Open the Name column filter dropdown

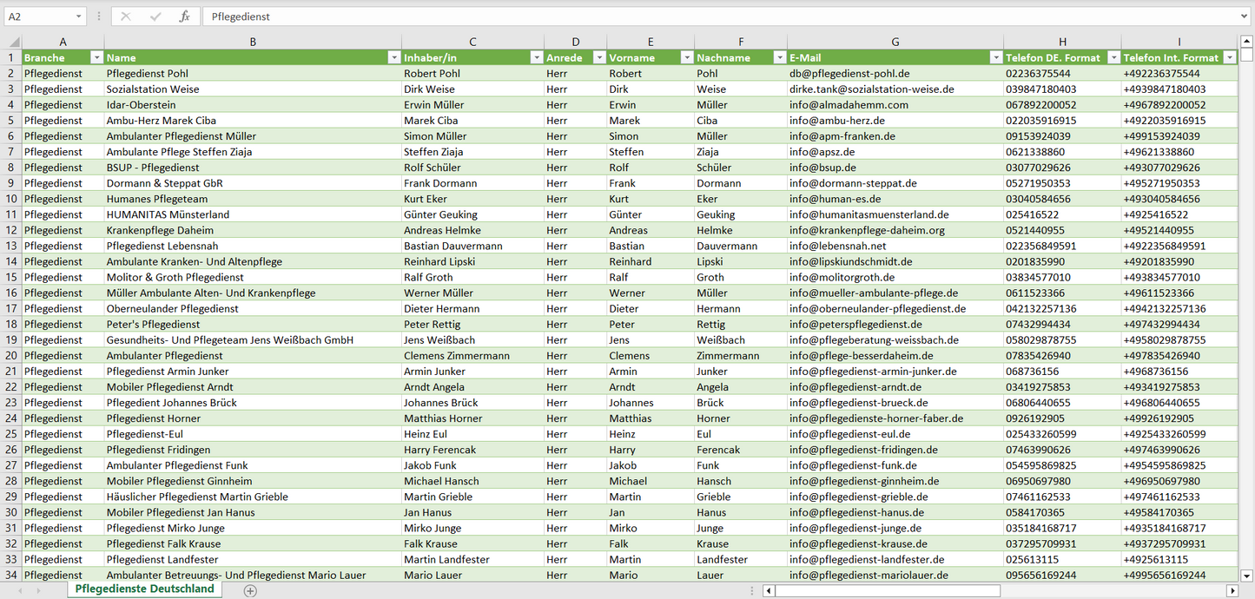[393, 58]
